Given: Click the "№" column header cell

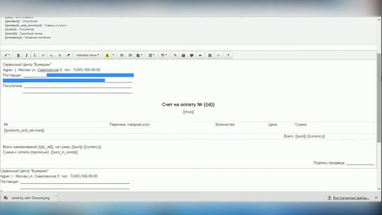Looking at the screenshot, I should tap(56, 125).
